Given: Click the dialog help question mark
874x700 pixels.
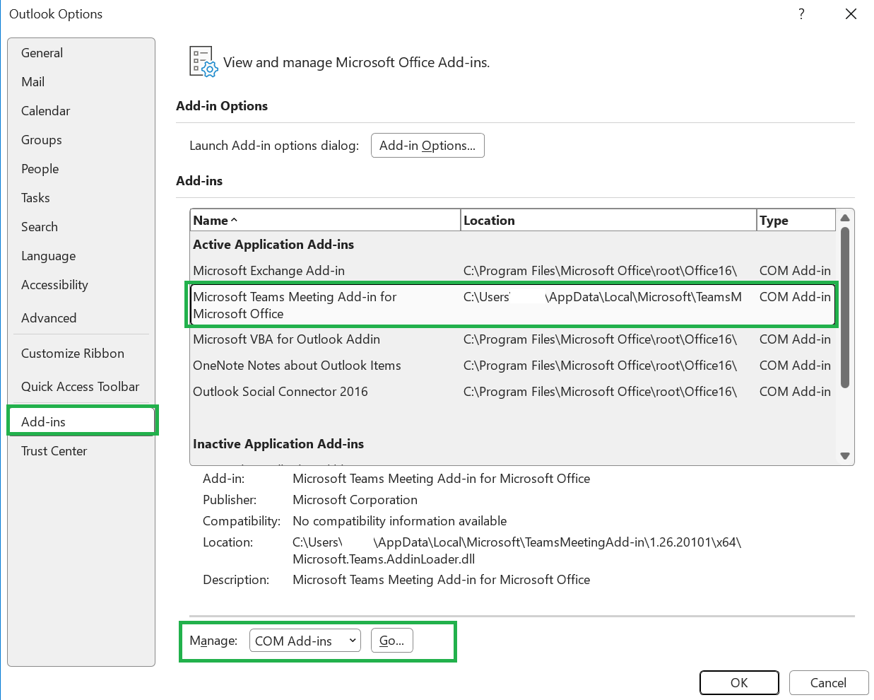Looking at the screenshot, I should (801, 14).
